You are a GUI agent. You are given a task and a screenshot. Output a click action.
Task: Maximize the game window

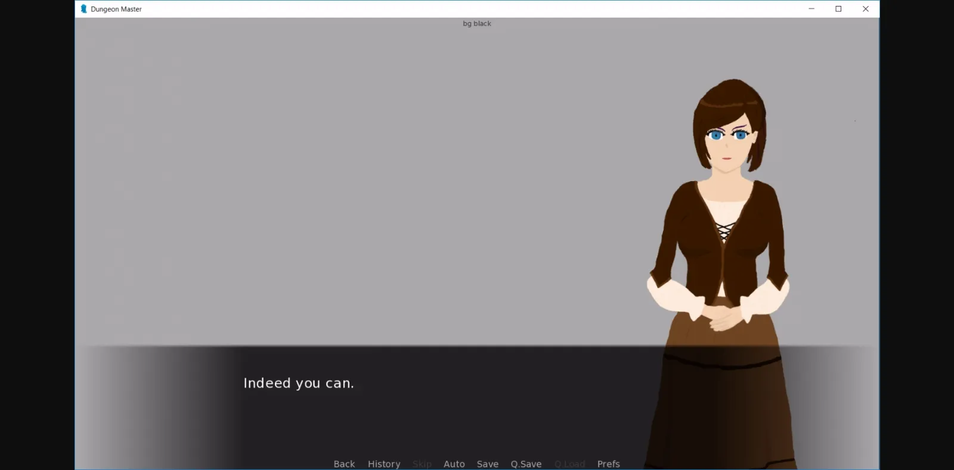[x=838, y=9]
